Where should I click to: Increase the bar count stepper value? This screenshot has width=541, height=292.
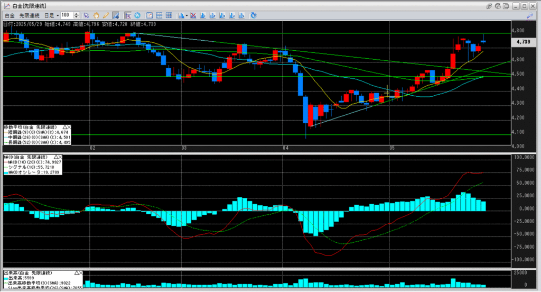76,14
